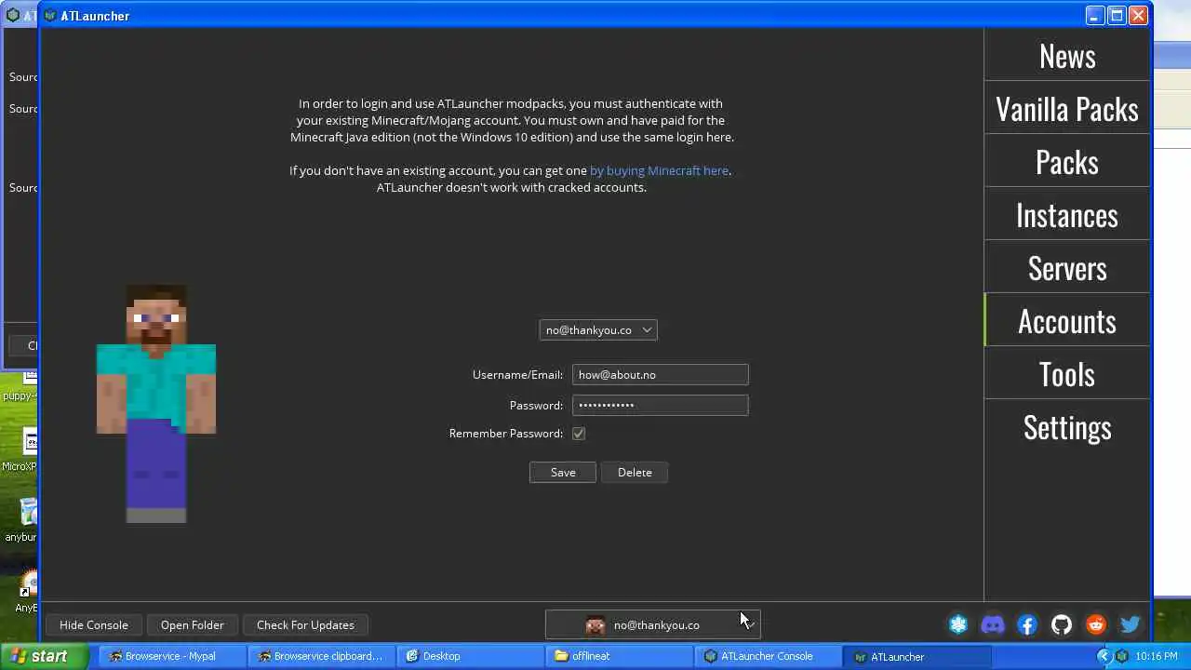The image size is (1191, 670).
Task: Open the Vanilla Packs tab
Action: (1067, 109)
